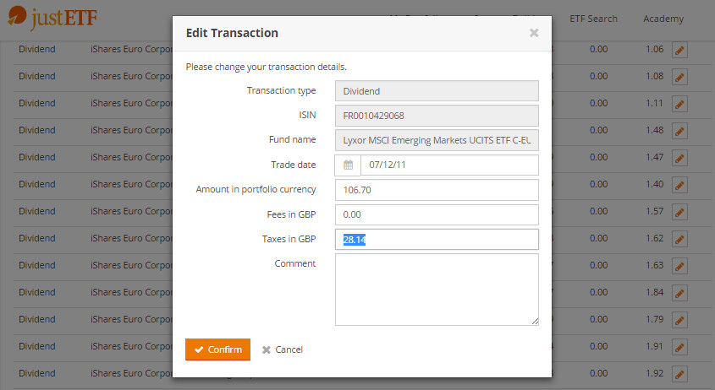Viewport: 715px width, 390px height.
Task: Close the Edit Transaction dialog with X
Action: (534, 33)
